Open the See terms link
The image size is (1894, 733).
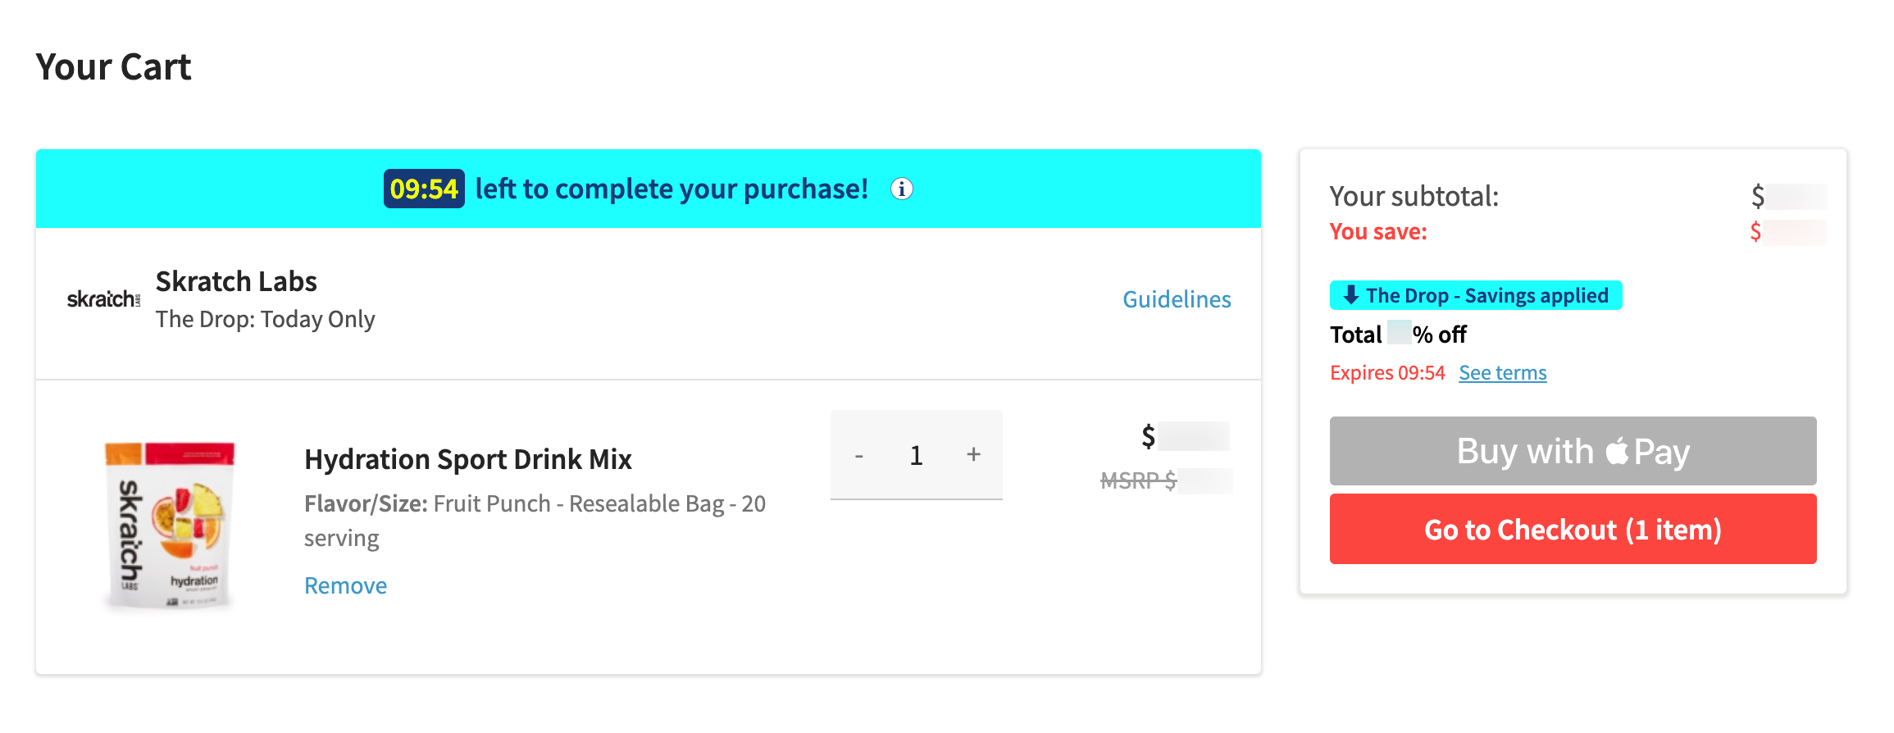click(x=1502, y=373)
